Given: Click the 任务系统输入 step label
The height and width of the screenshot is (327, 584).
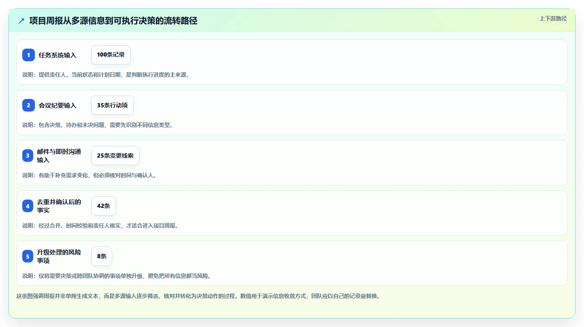Looking at the screenshot, I should pyautogui.click(x=58, y=55).
